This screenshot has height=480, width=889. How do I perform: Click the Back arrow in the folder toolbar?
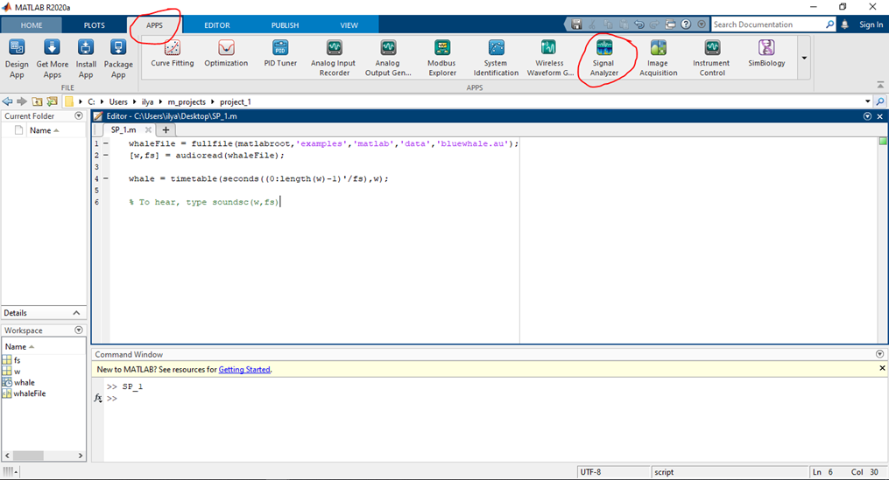pos(7,101)
